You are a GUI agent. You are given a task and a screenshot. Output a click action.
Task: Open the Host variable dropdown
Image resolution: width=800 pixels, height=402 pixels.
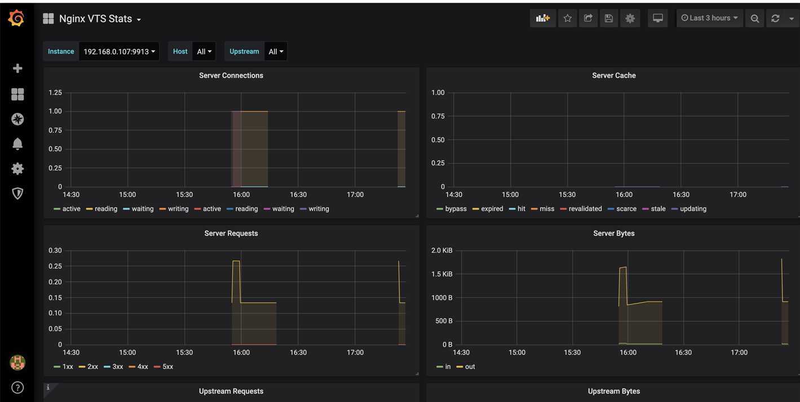204,51
